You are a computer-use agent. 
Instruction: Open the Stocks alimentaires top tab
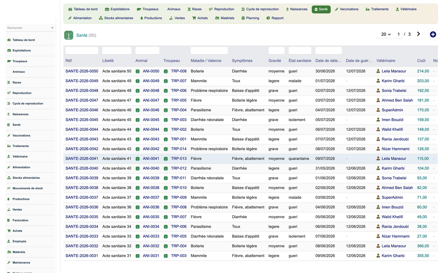(x=116, y=18)
